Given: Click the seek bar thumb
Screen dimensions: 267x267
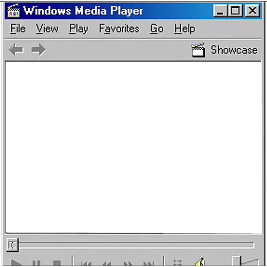Looking at the screenshot, I should pos(12,245).
